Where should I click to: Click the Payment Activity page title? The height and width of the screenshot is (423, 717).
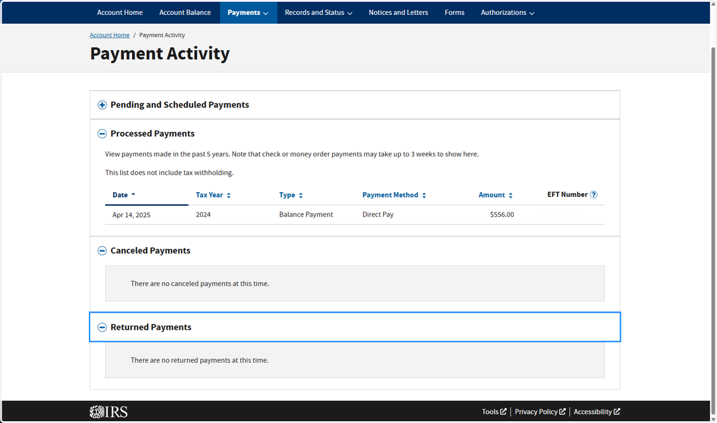click(x=160, y=54)
